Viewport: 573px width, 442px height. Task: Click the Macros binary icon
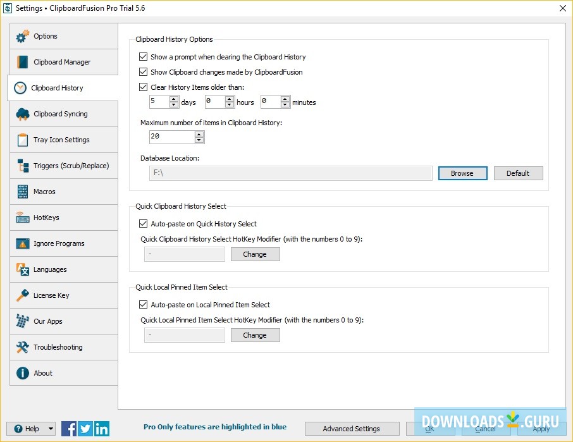(23, 192)
